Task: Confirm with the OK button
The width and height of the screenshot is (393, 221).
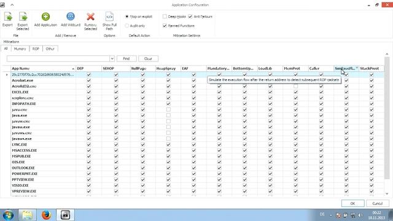Action: click(352, 203)
